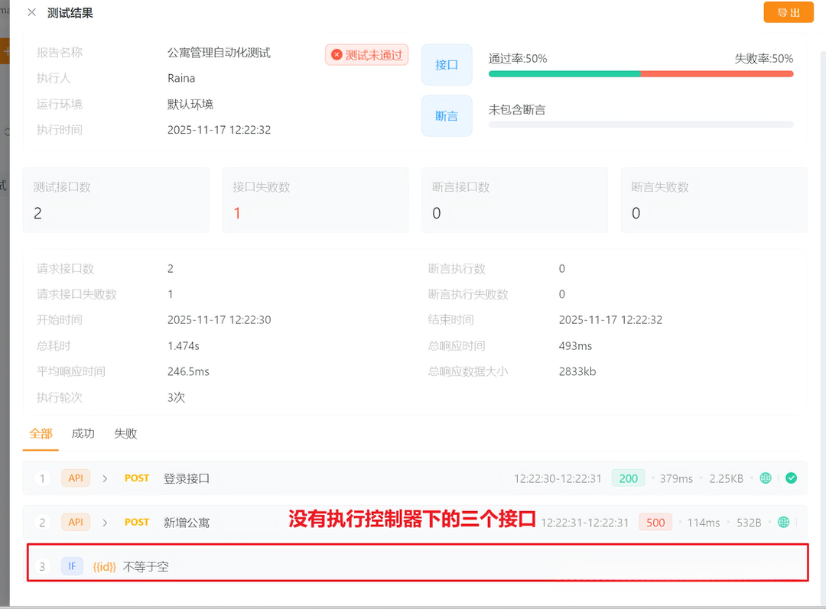
Task: Click 默认环境 environment value
Action: 190,104
